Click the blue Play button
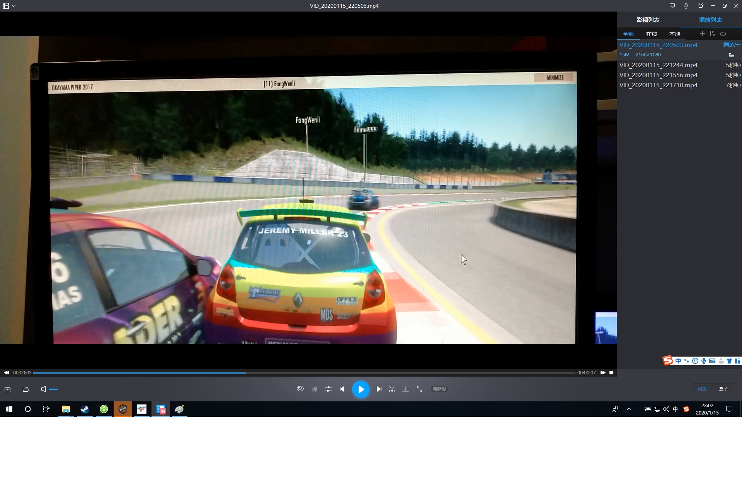Image resolution: width=742 pixels, height=499 pixels. 361,389
